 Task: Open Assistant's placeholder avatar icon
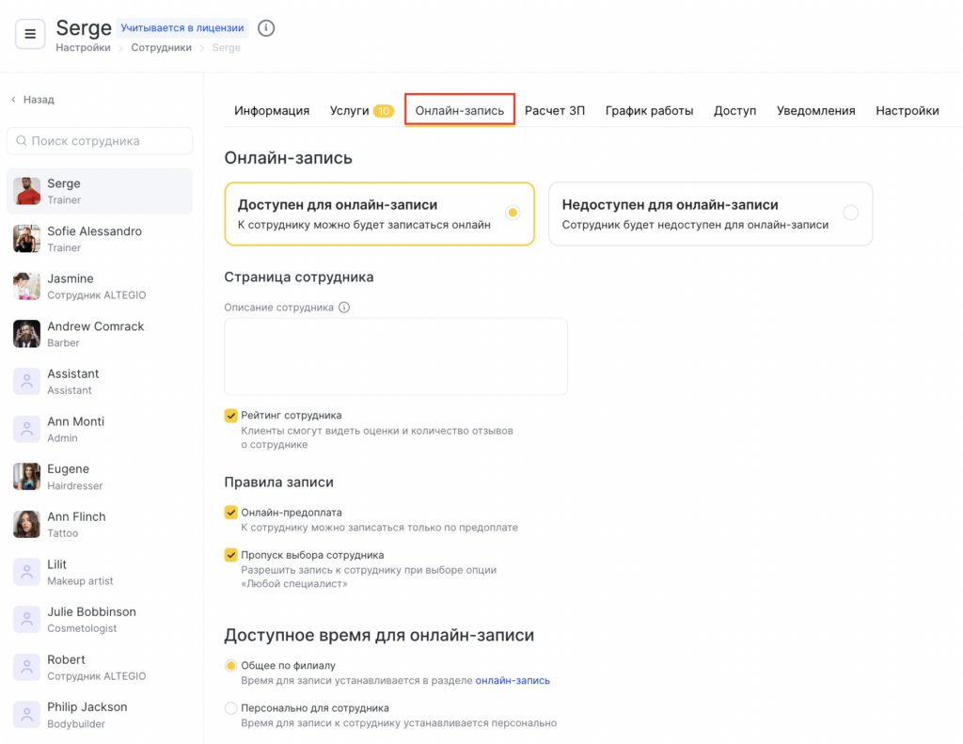pos(26,381)
